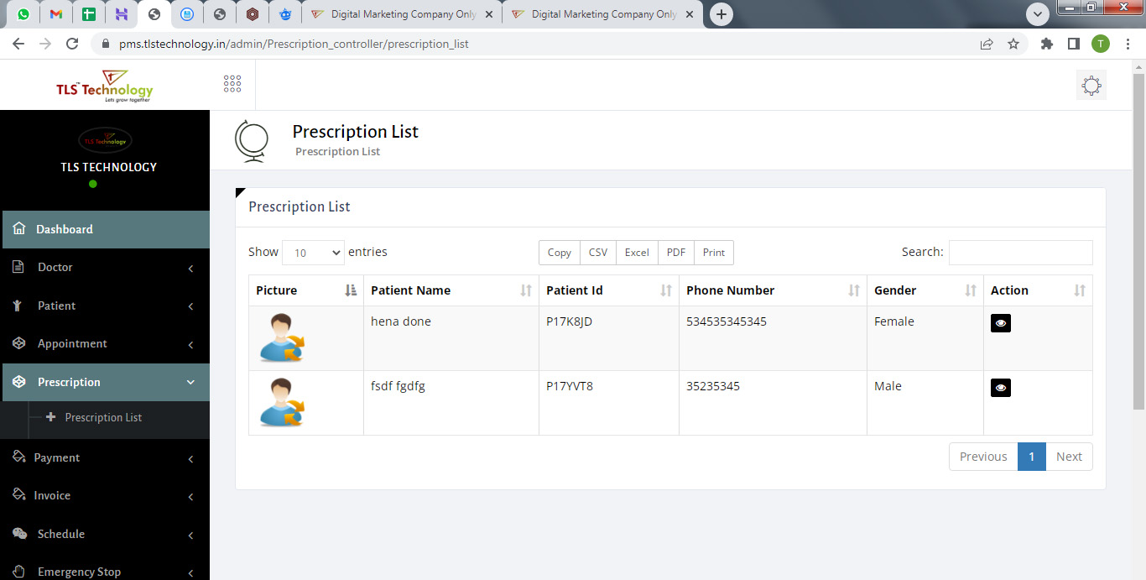Bookmark this page with the star icon
Image resolution: width=1146 pixels, height=580 pixels.
tap(1013, 44)
